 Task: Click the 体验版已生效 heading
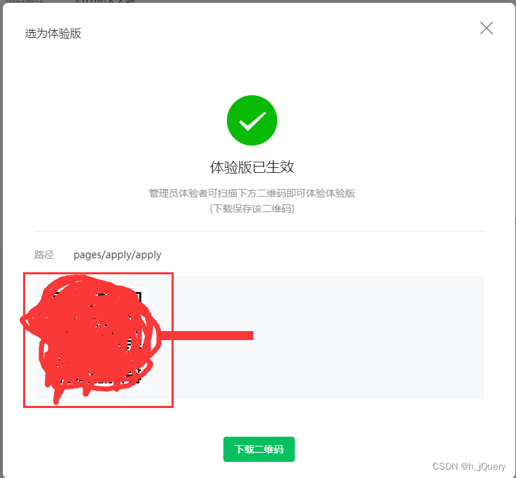point(252,167)
